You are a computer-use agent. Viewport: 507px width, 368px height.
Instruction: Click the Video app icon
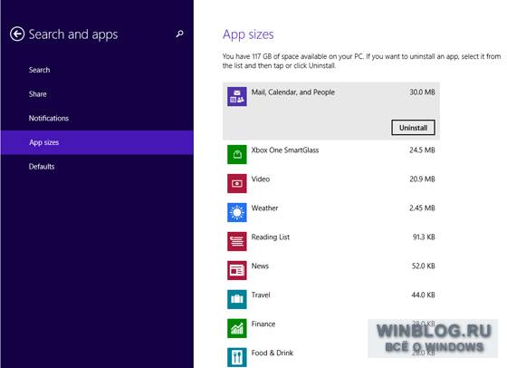tap(236, 183)
